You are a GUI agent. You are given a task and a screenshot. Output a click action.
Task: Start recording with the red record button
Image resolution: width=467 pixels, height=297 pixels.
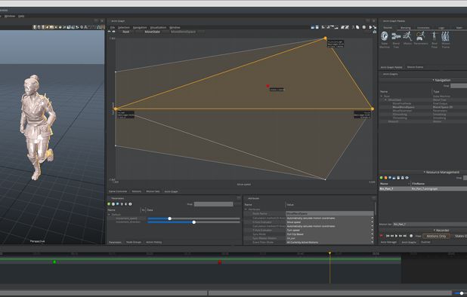(x=381, y=236)
